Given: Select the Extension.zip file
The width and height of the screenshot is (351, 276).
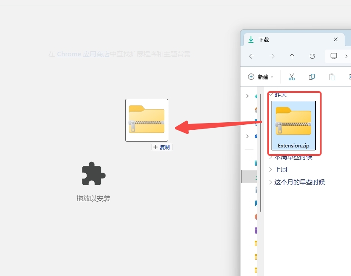Looking at the screenshot, I should (293, 125).
